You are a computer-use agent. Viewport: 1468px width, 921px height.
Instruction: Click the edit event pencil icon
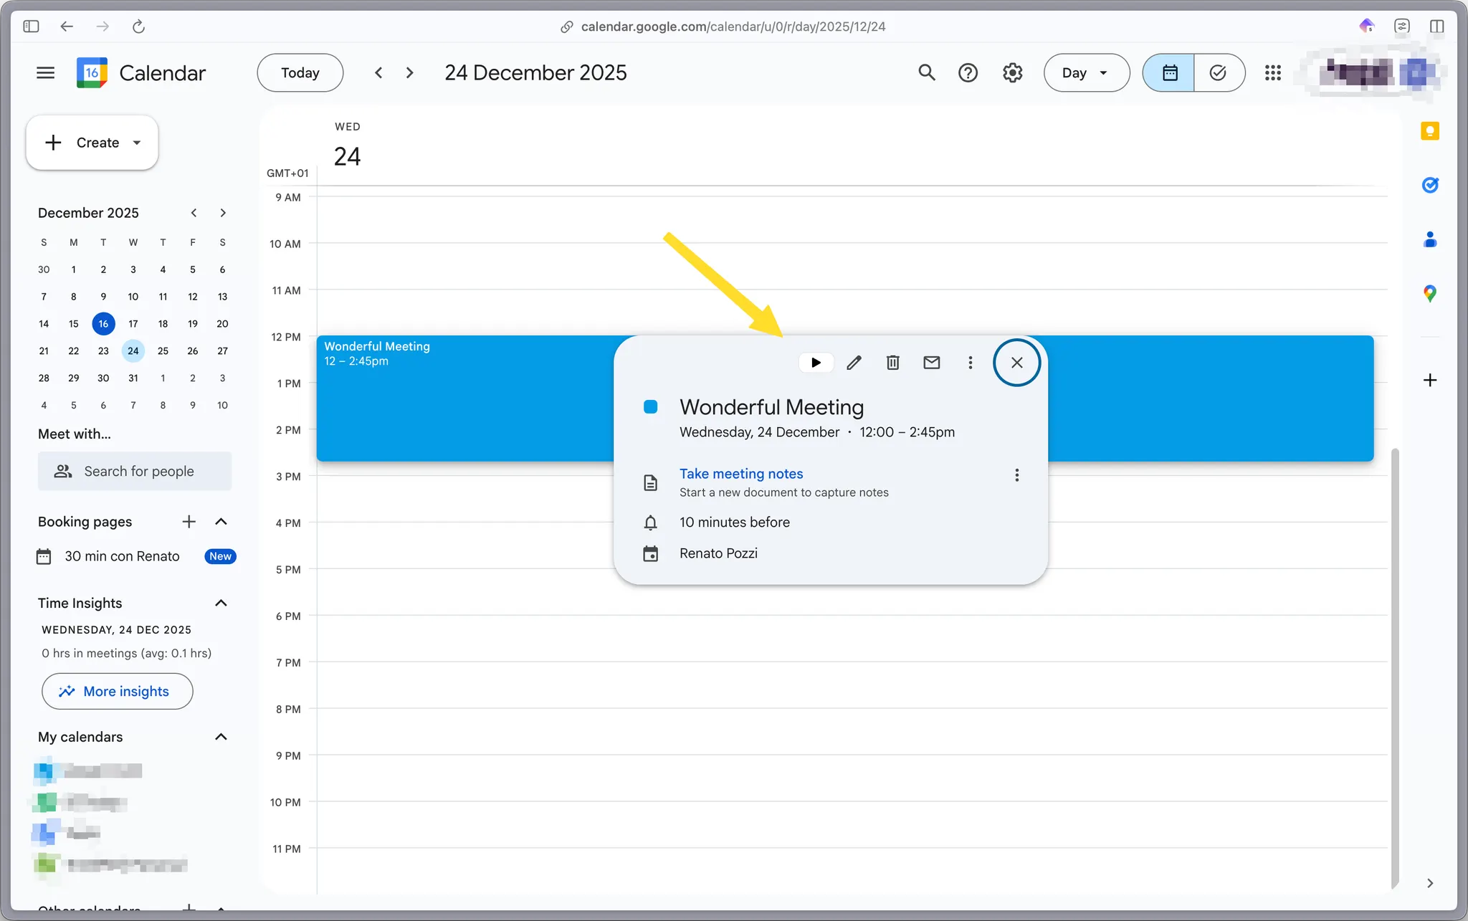click(x=854, y=363)
